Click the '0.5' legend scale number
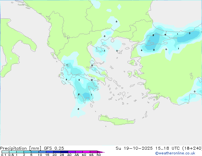Screen dimensions: 202x156 (x=11, y=155)
